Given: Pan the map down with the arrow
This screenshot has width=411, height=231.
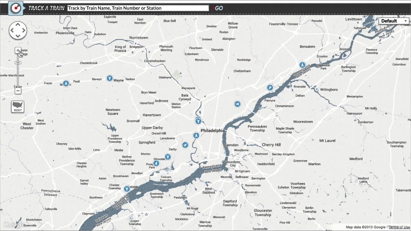Looking at the screenshot, I should (x=18, y=36).
